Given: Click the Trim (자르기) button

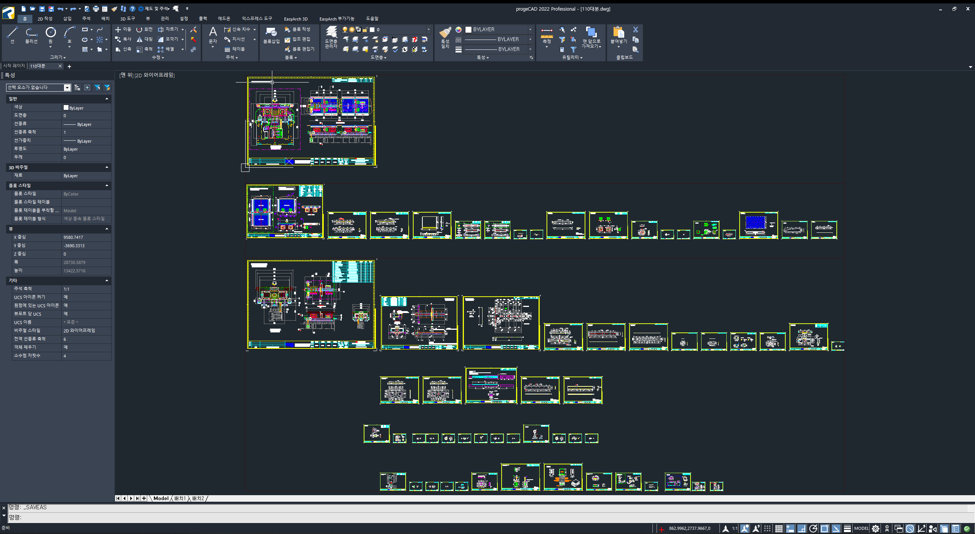Looking at the screenshot, I should [x=168, y=29].
